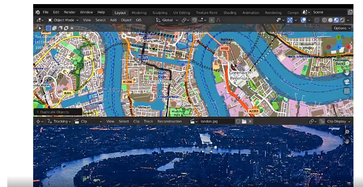This screenshot has height=187, width=363.
Task: Switch orthographic/perspective with the grid icon
Action: pyautogui.click(x=347, y=91)
